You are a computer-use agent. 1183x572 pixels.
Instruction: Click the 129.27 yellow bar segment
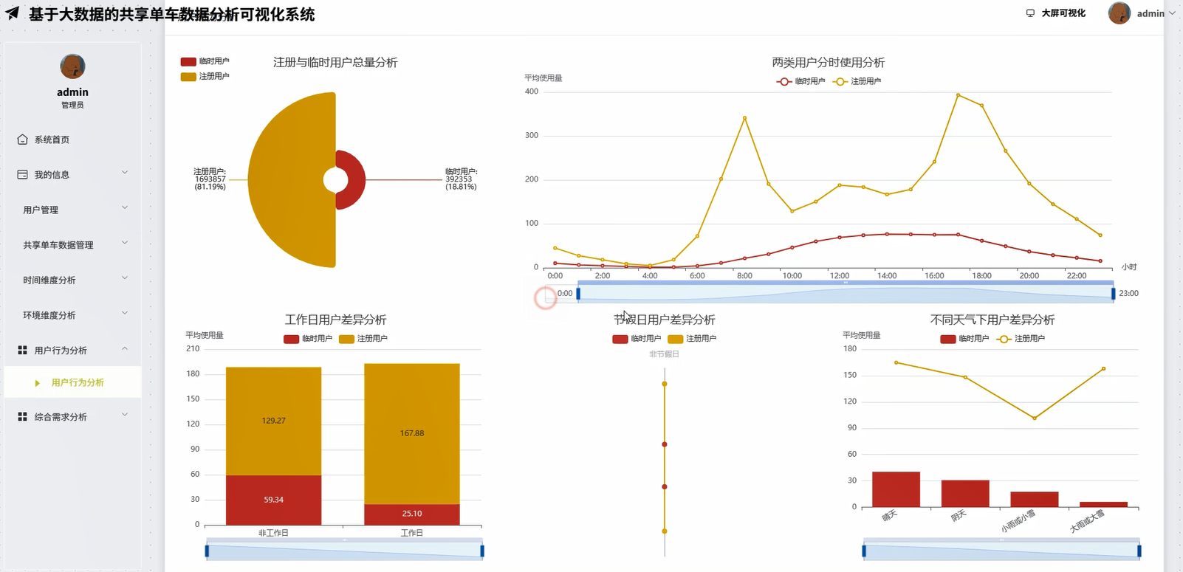(x=273, y=421)
